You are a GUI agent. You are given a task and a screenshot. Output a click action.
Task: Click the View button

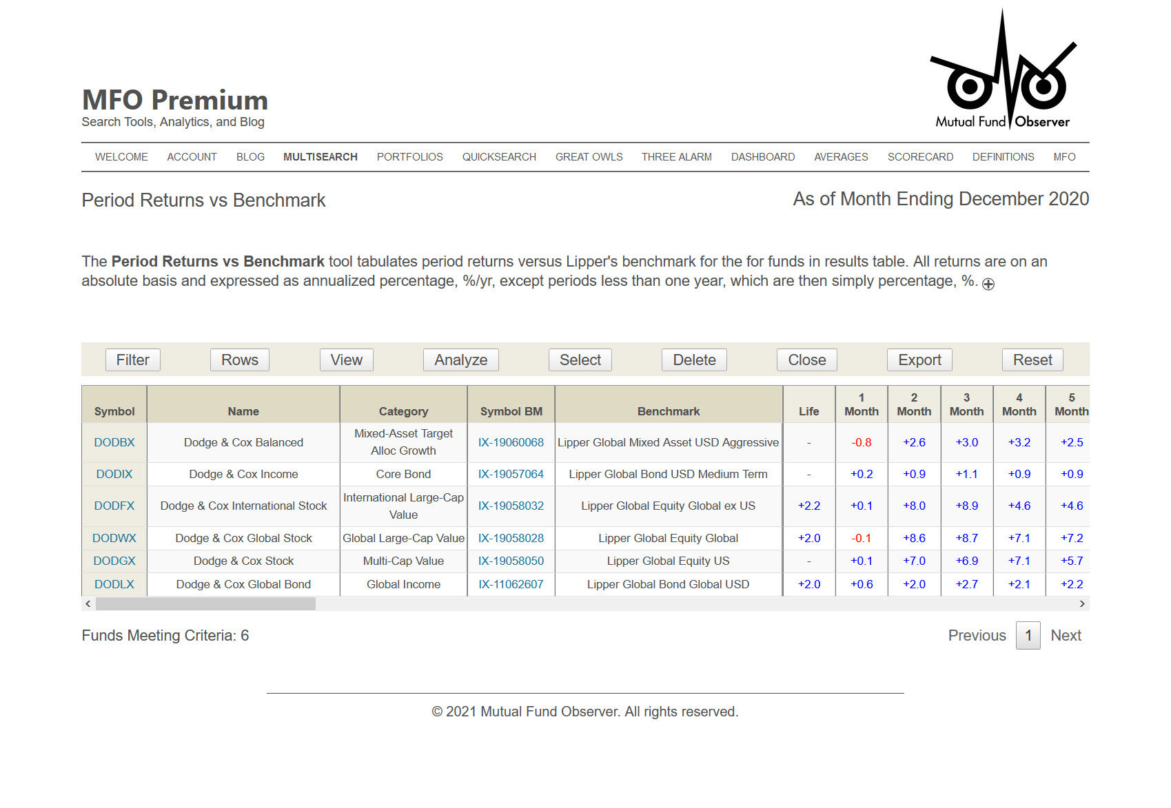347,360
